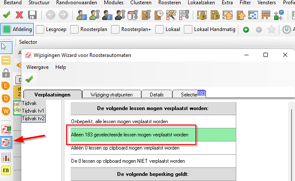The image size is (295, 181).
Task: Open the Roosteren menu
Action: (169, 3)
